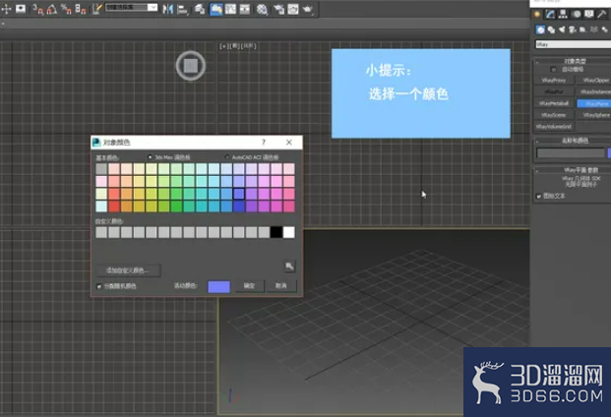Click the VRaySphere button
Viewport: 611px width, 417px height.
pos(594,115)
